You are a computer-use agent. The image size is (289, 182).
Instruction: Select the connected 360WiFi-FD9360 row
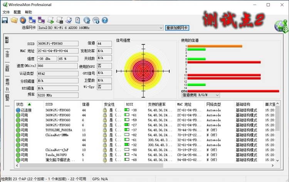146,110
